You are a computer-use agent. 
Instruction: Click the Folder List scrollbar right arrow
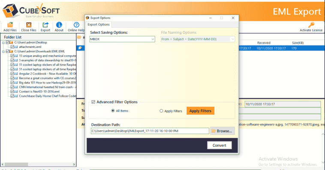74,164
